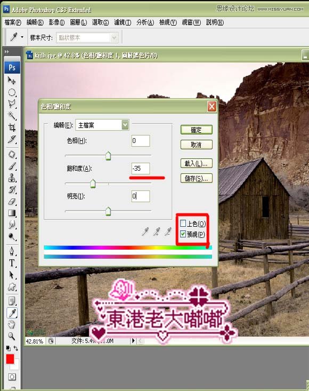Click the 飽和度 field showing -35
309x391 pixels.
(141, 169)
